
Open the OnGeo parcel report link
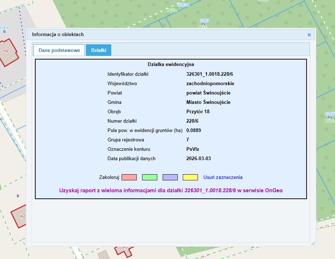[171, 190]
